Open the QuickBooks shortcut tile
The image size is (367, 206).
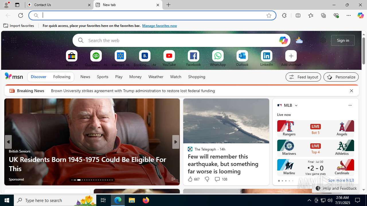click(96, 56)
